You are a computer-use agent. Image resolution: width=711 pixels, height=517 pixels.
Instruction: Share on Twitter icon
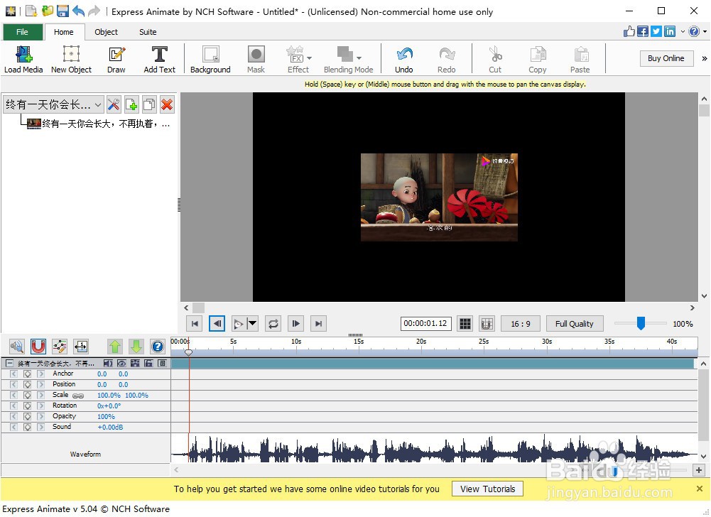click(656, 31)
